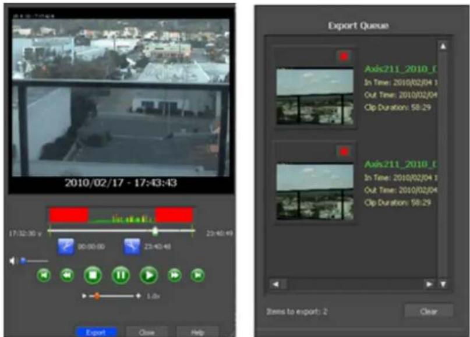470x337 pixels.
Task: Click the Items to export: 2 label
Action: coord(297,311)
